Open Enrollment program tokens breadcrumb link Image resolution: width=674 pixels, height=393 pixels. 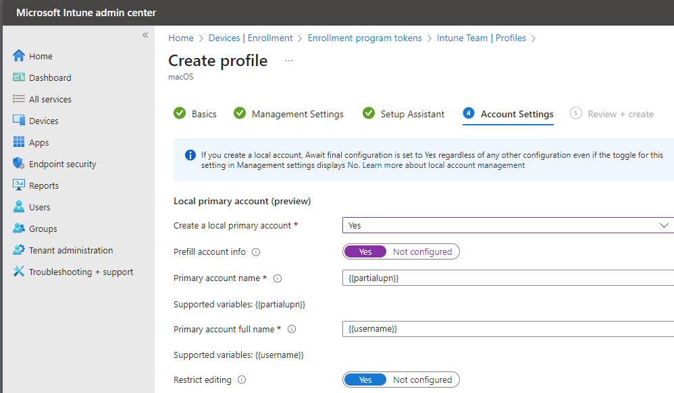pyautogui.click(x=365, y=38)
